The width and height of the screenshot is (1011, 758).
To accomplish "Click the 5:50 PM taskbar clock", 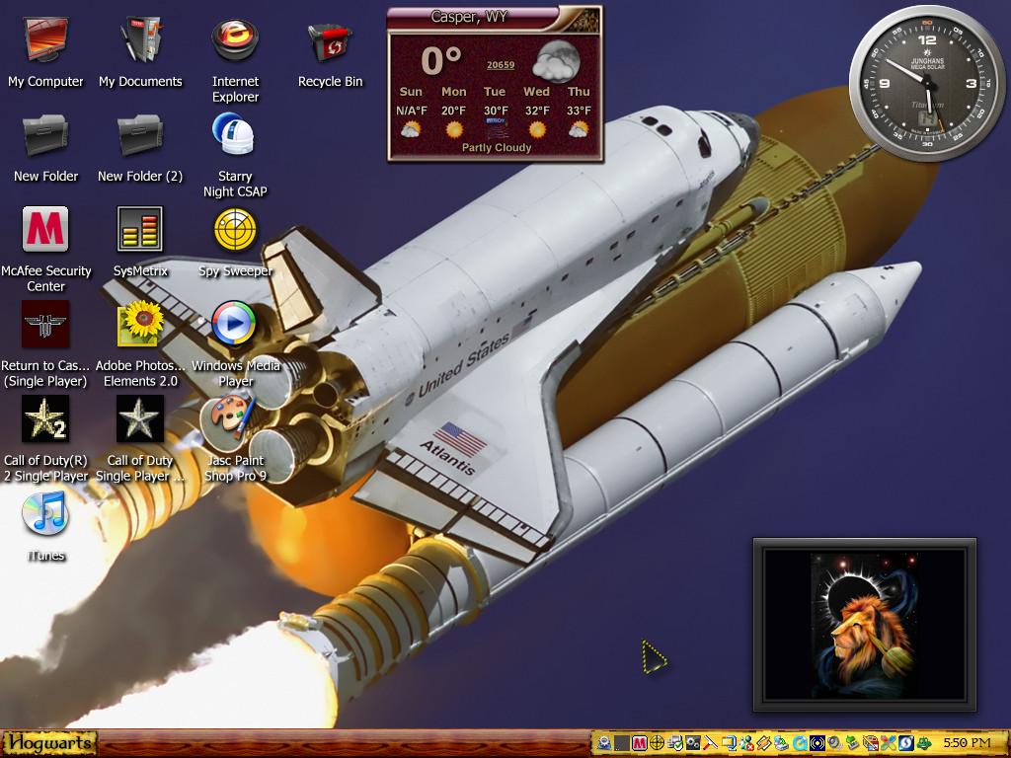I will pos(968,743).
